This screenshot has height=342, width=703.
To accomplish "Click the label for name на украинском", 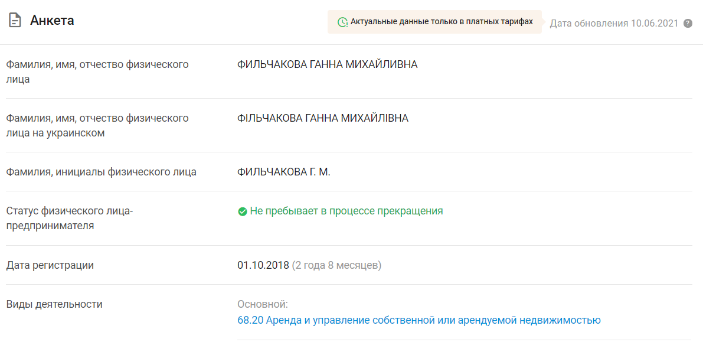I will (x=97, y=125).
